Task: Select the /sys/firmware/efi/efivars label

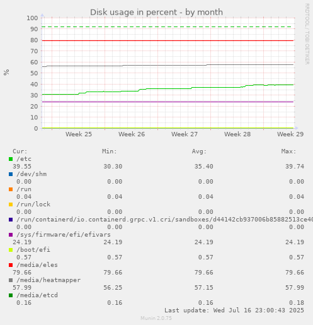Action: click(x=64, y=235)
